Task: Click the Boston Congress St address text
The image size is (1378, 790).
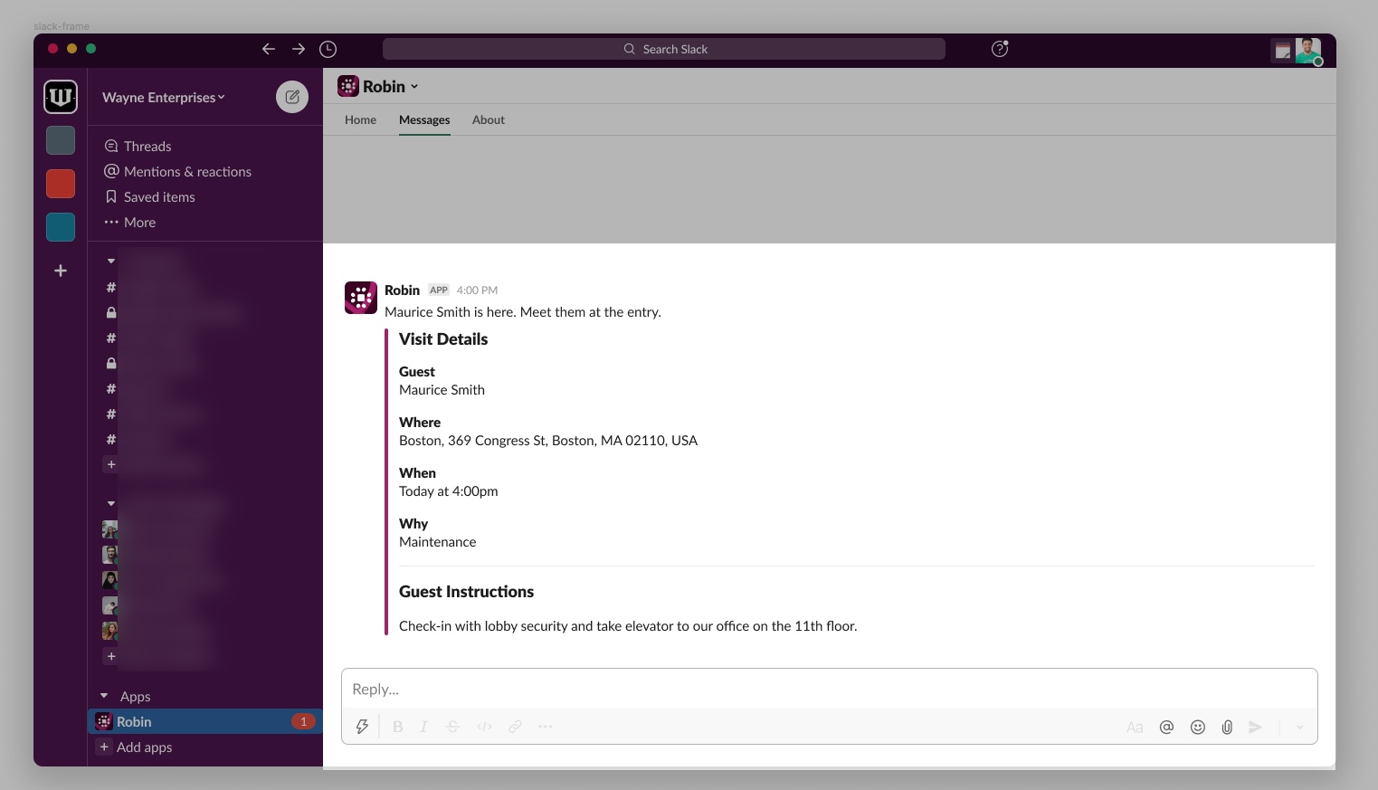Action: click(x=548, y=441)
